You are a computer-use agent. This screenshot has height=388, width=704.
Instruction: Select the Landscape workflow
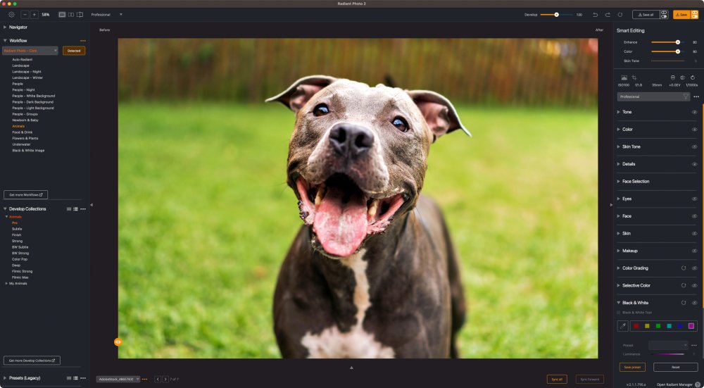pyautogui.click(x=20, y=65)
